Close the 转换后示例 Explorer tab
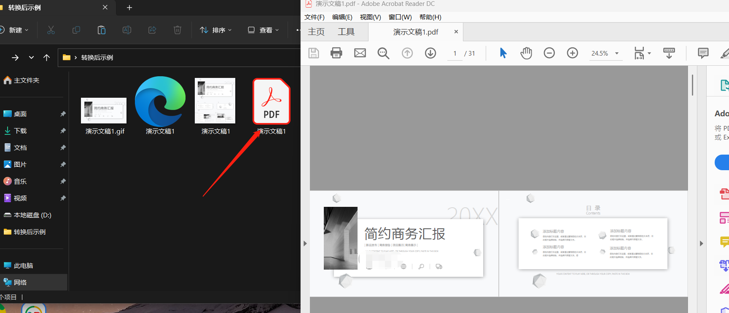 [105, 7]
